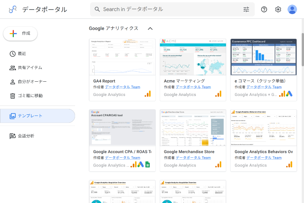Screen dimensions: 304x203
Task: Click the e コマース（クリック単価） title
Action: (261, 81)
